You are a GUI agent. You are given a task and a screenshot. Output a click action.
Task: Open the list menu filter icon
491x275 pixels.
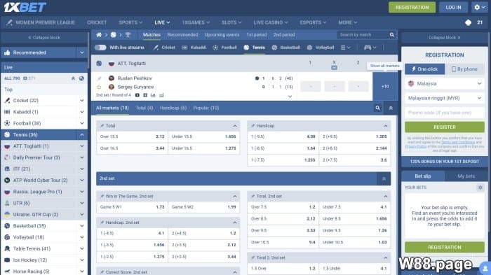pyautogui.click(x=345, y=48)
